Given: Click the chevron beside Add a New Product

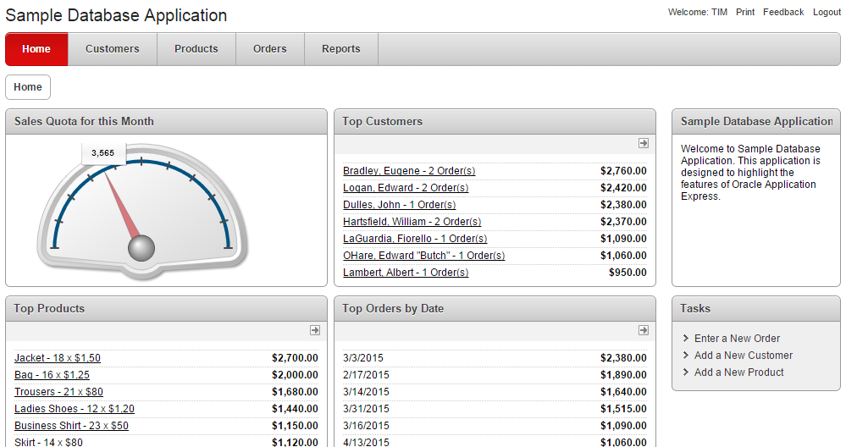Looking at the screenshot, I should click(685, 372).
